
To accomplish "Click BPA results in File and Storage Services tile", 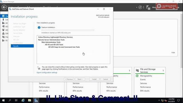I will 145,91.
